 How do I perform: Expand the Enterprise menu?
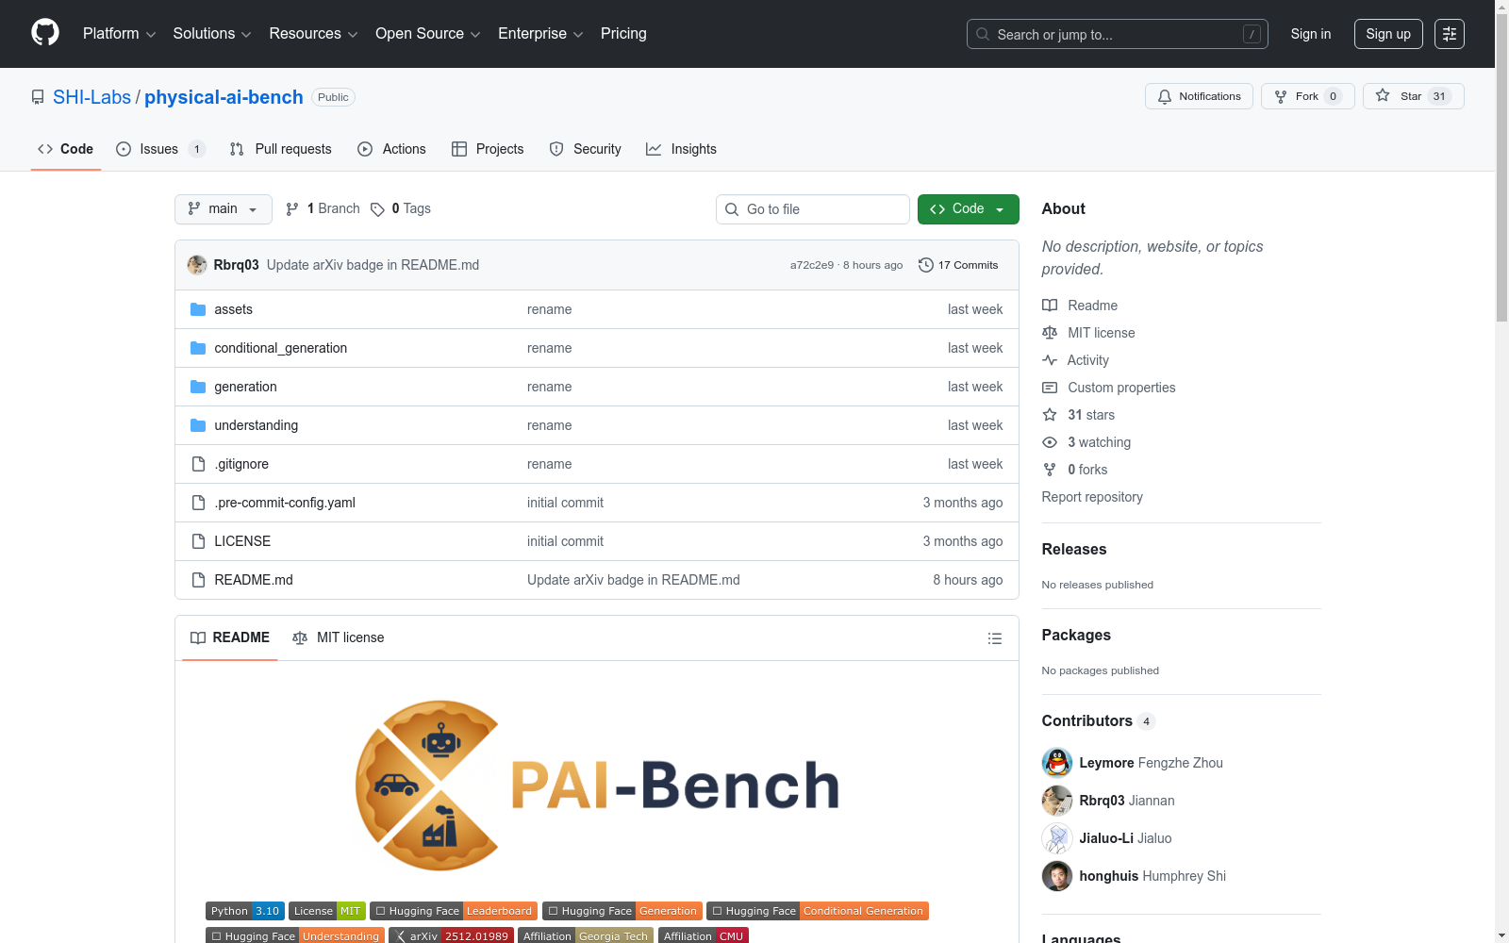[540, 34]
